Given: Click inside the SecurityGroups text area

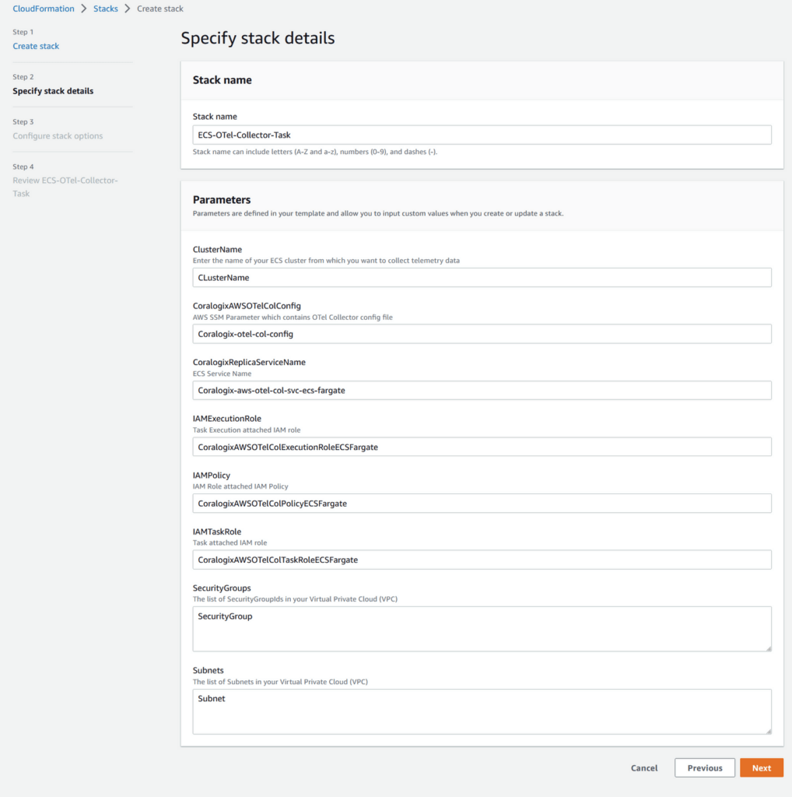Looking at the screenshot, I should 482,629.
